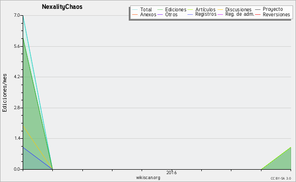
Task: Click the Artículos legend entry
Action: click(x=205, y=9)
